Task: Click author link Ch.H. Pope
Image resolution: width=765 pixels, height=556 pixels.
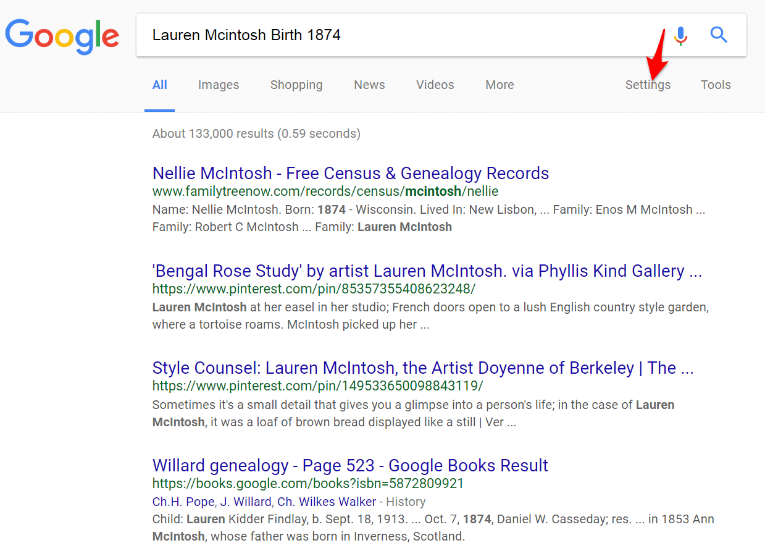Action: click(183, 502)
